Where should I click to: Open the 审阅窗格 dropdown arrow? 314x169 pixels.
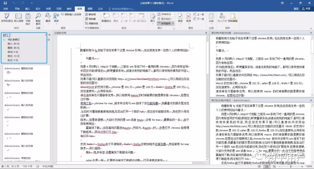pos(173,24)
